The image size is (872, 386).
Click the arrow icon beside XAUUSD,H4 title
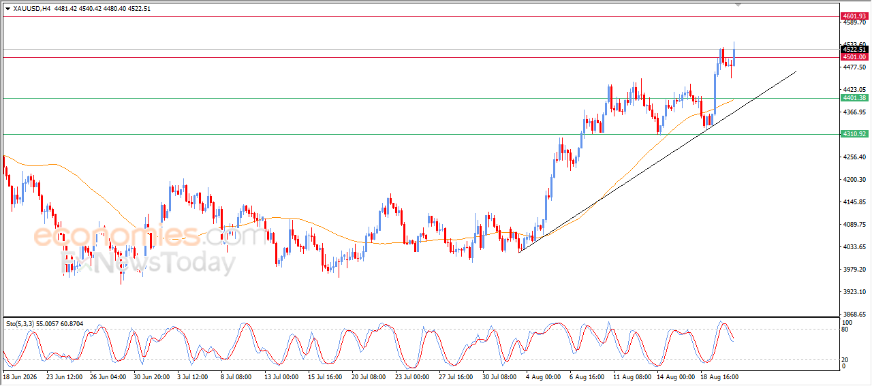pyautogui.click(x=7, y=9)
